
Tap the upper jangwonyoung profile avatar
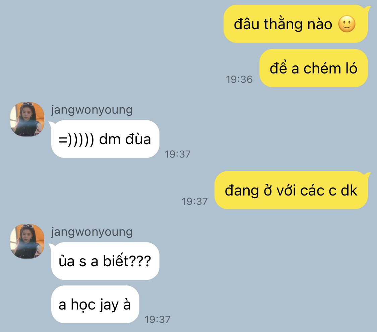coord(27,119)
